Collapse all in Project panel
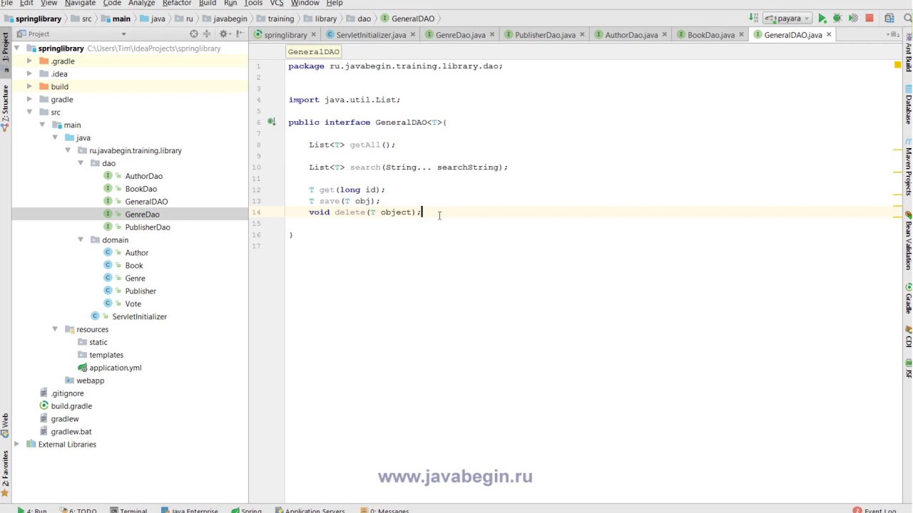The height and width of the screenshot is (513, 913). click(208, 34)
